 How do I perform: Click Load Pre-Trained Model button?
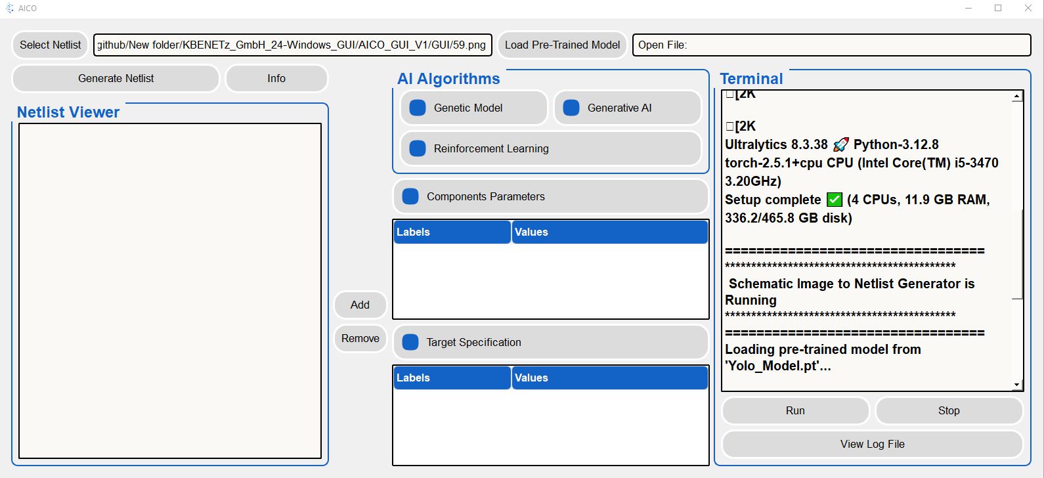click(x=562, y=45)
